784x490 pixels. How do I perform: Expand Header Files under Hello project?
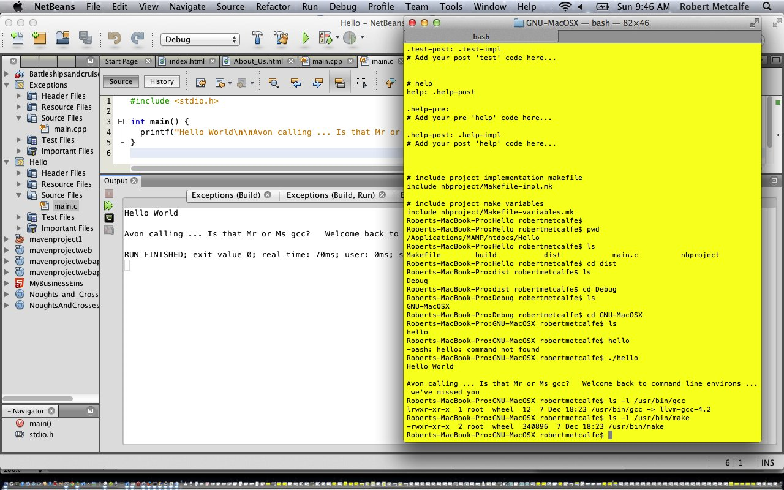point(19,173)
